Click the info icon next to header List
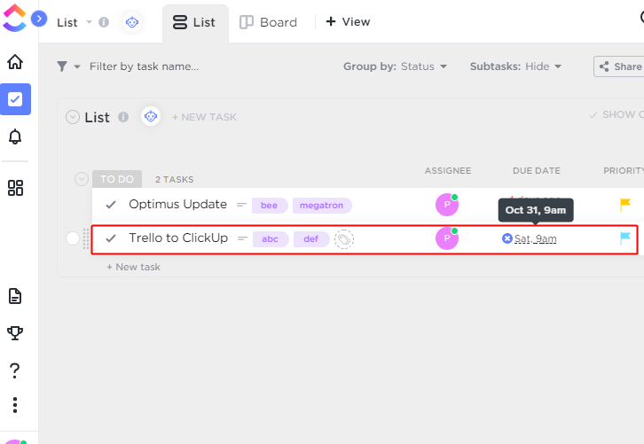This screenshot has height=444, width=644. pos(104,22)
